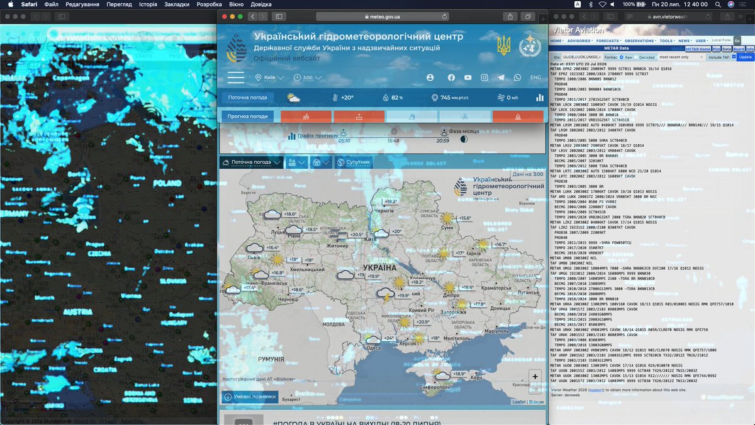The height and width of the screenshot is (425, 755).
Task: Click the hydrometeorological center droplet logo
Action: (x=237, y=47)
